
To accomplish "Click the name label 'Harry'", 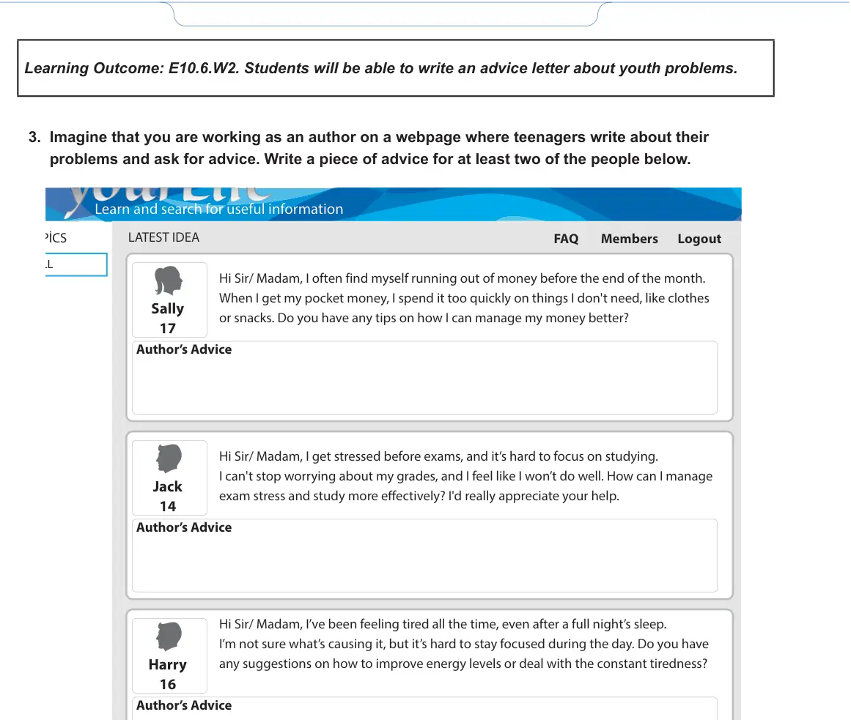I will coord(168,664).
